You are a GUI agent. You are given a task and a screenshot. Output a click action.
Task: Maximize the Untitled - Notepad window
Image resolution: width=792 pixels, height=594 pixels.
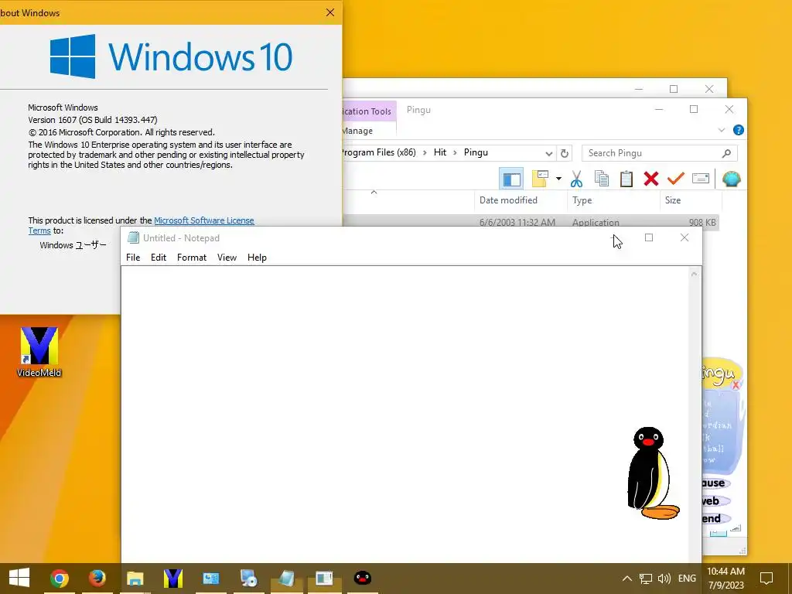click(x=649, y=237)
